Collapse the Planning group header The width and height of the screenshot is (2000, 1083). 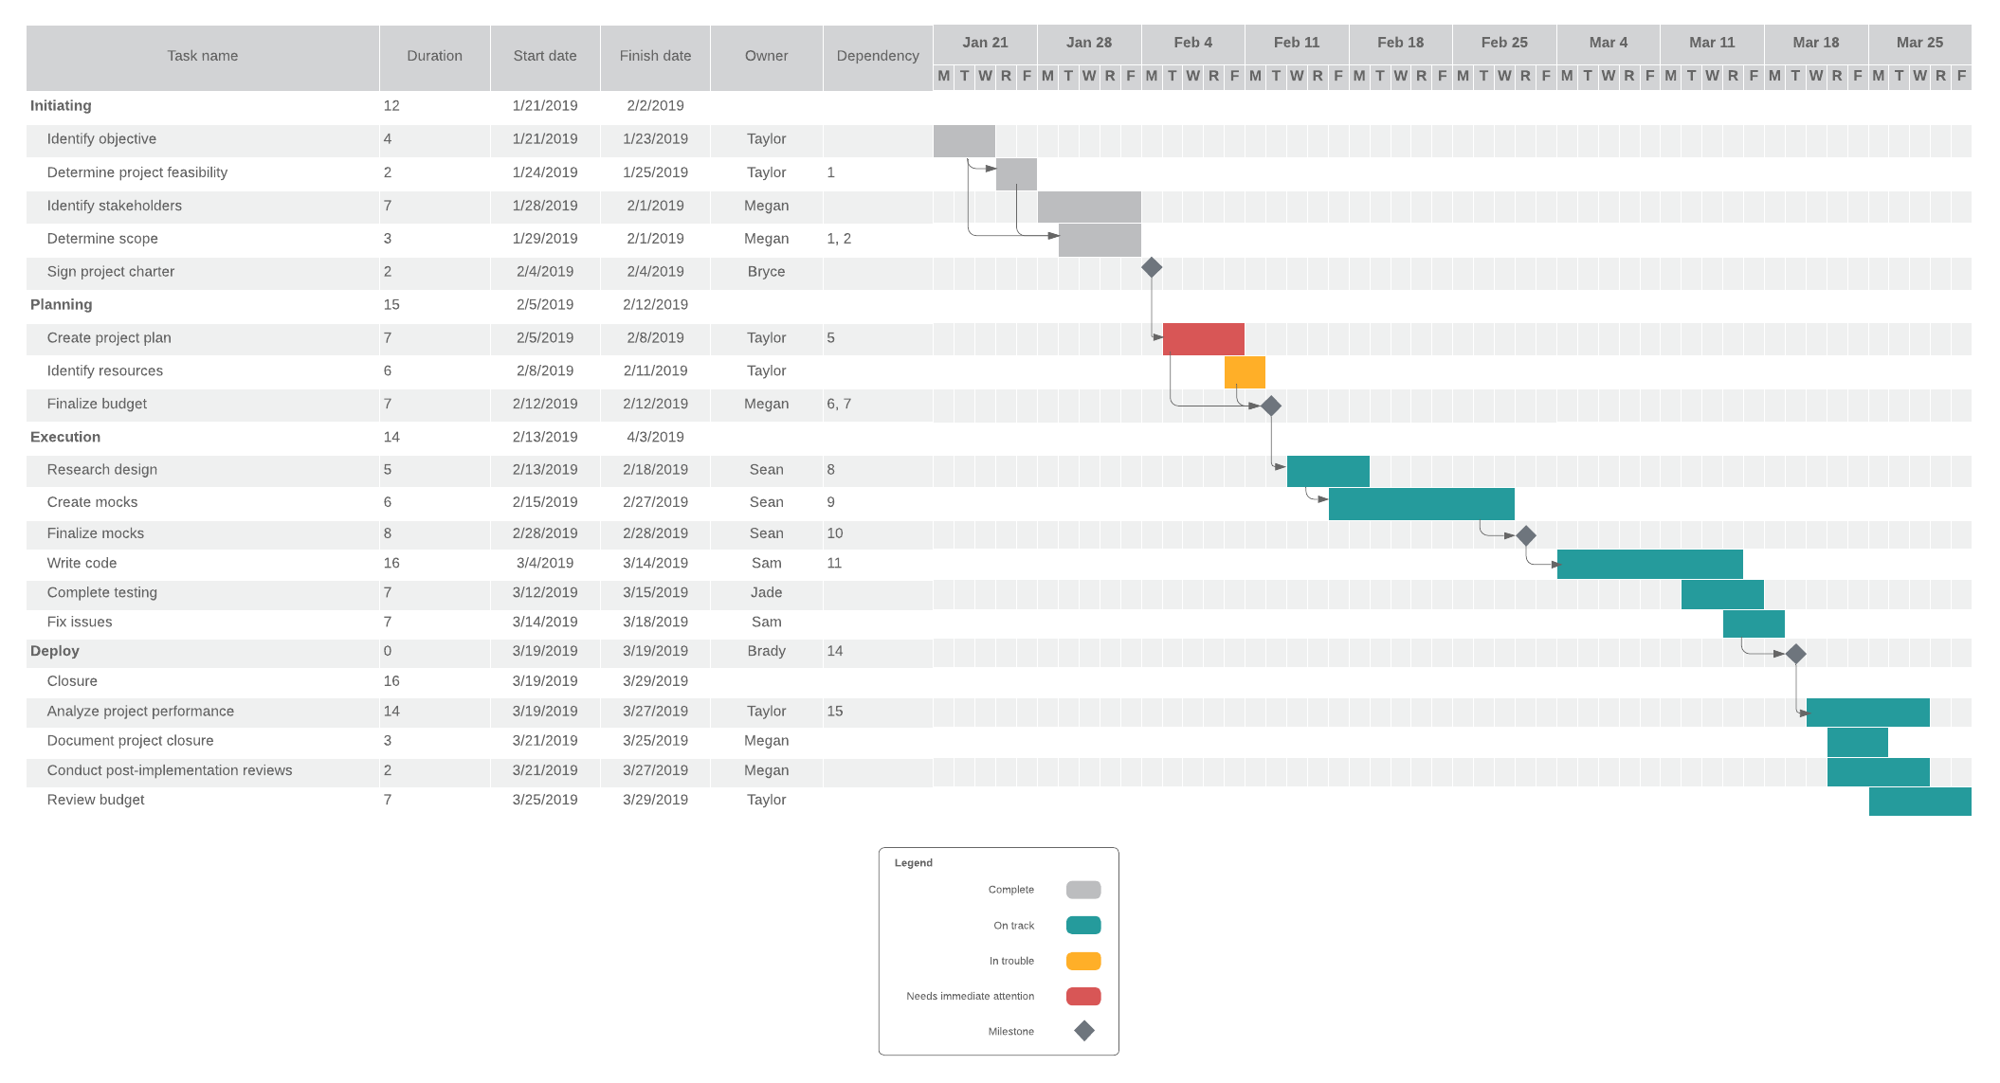point(61,304)
